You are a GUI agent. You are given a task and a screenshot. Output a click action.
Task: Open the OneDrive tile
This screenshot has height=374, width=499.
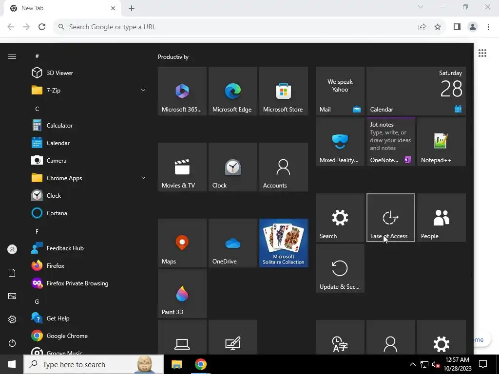[x=232, y=243]
